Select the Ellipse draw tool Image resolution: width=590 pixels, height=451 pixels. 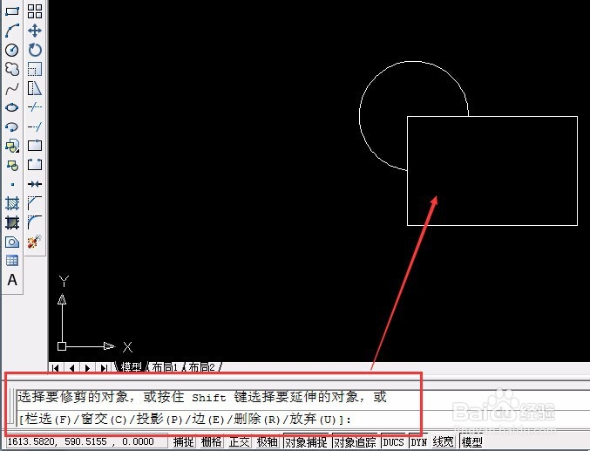point(12,108)
